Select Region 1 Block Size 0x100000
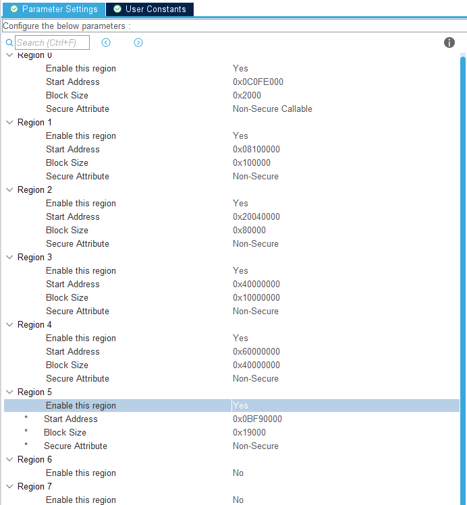 [252, 163]
